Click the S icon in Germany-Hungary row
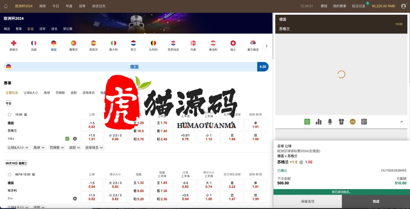Viewport: 410px width, 209px height. tap(75, 198)
